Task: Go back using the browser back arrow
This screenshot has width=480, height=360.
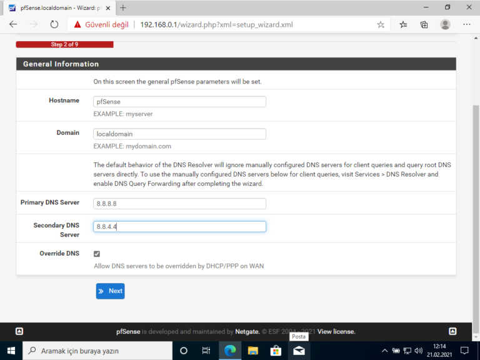Action: point(13,25)
